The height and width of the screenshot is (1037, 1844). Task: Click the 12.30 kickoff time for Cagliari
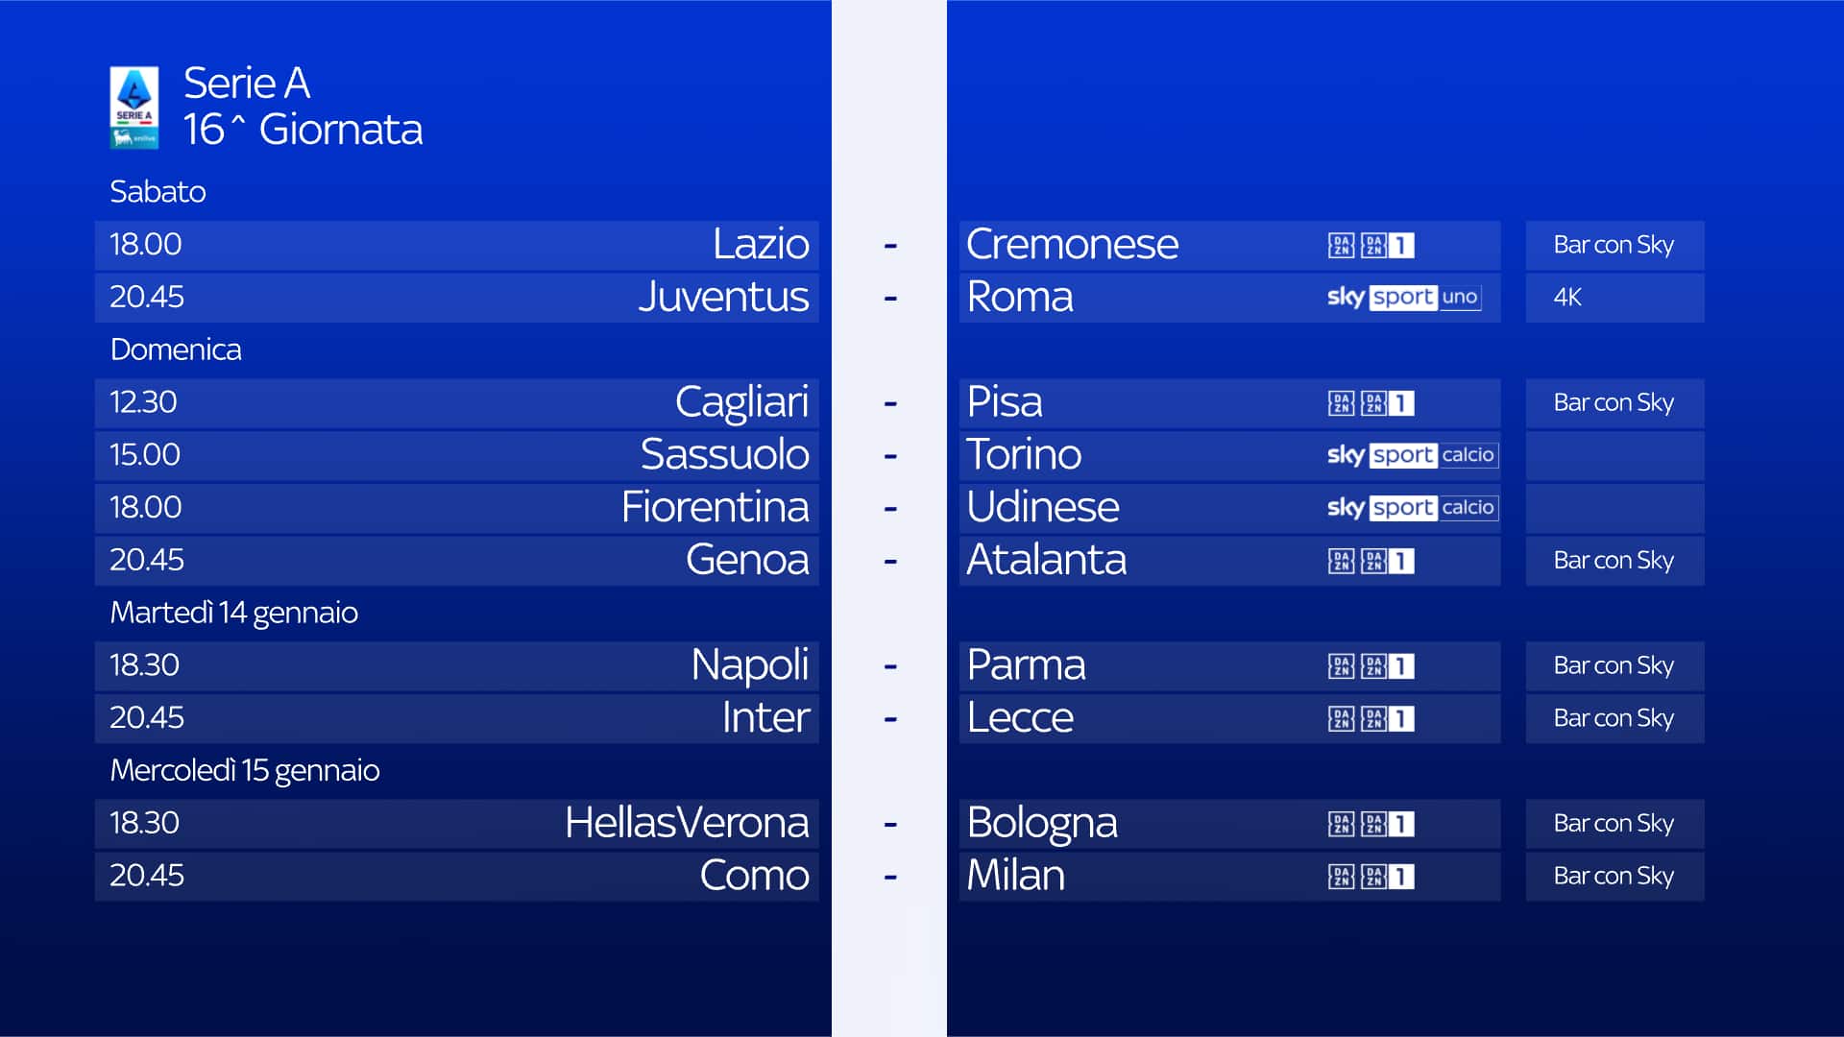pyautogui.click(x=143, y=402)
